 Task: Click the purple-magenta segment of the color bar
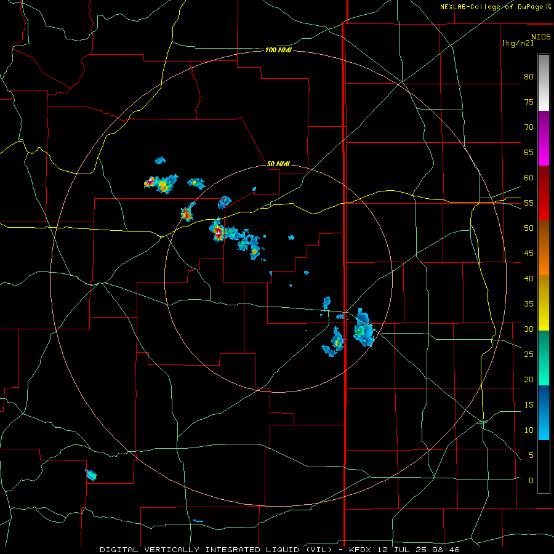click(544, 138)
